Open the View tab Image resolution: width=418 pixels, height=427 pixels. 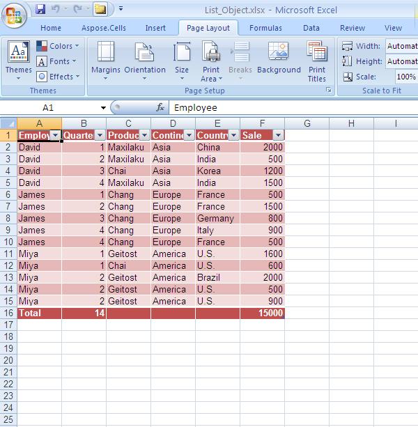pos(393,28)
